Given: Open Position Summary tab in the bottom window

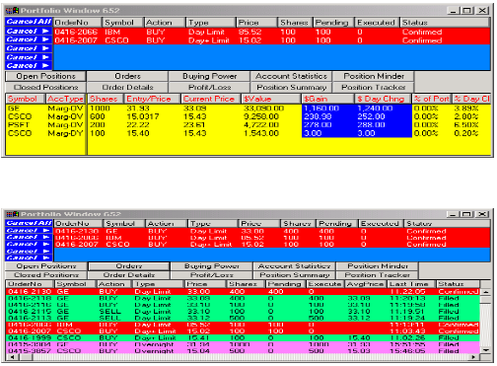Looking at the screenshot, I should coord(294,275).
